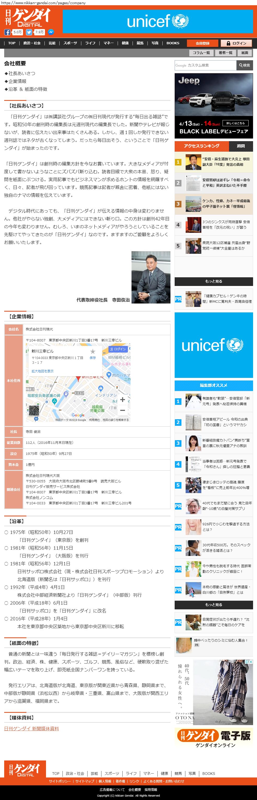
Task: Zoom out the map with minus button
Action: pyautogui.click(x=123, y=410)
